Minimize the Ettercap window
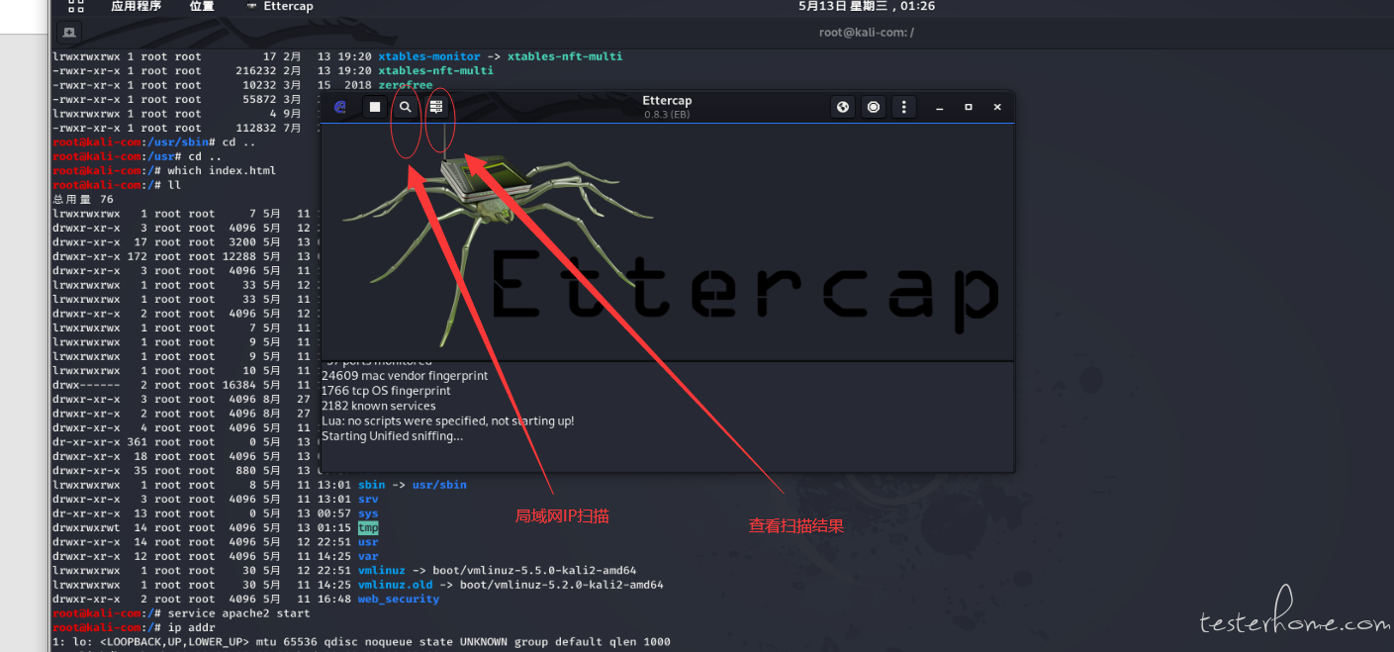The width and height of the screenshot is (1394, 652). tap(940, 107)
